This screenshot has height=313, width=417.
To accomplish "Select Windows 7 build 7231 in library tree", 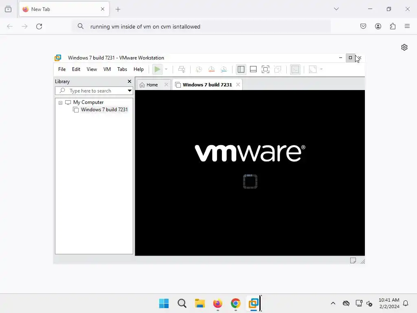I will pos(104,110).
